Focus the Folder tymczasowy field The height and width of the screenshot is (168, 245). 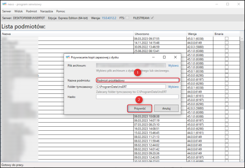coord(131,87)
